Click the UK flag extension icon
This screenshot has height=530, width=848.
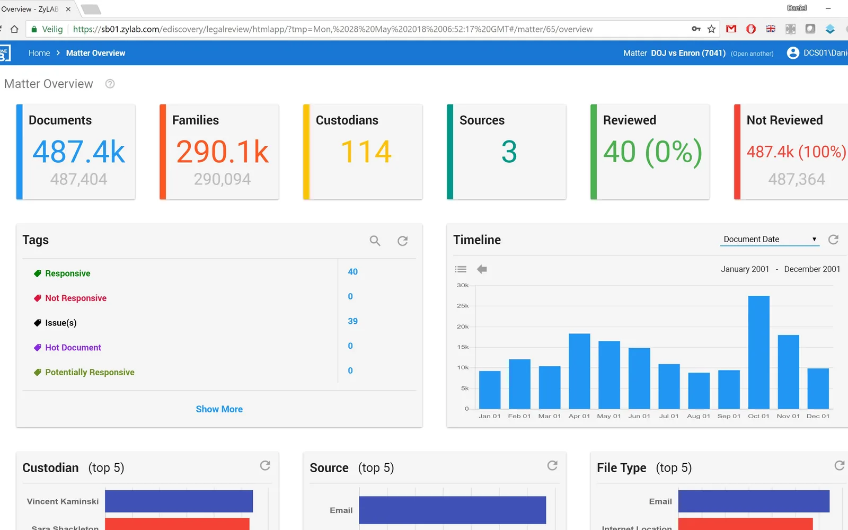(x=771, y=29)
